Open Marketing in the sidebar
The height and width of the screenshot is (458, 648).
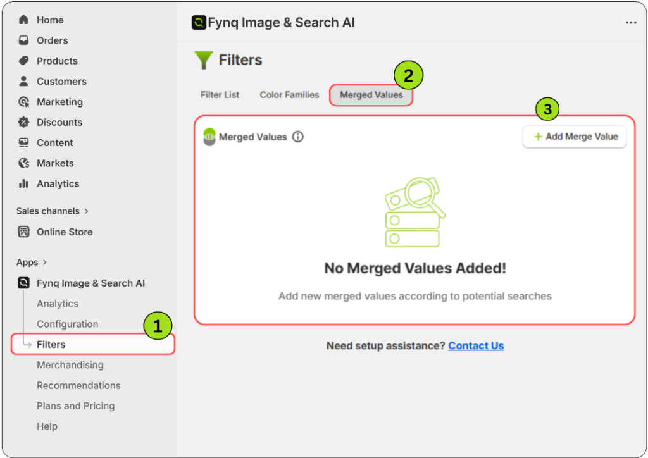[x=59, y=102]
